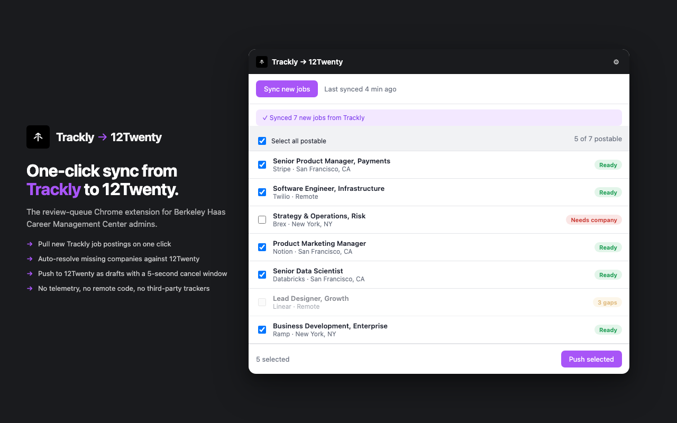Click the disabled Lead Designer, Growth checkbox
677x423 pixels.
262,302
